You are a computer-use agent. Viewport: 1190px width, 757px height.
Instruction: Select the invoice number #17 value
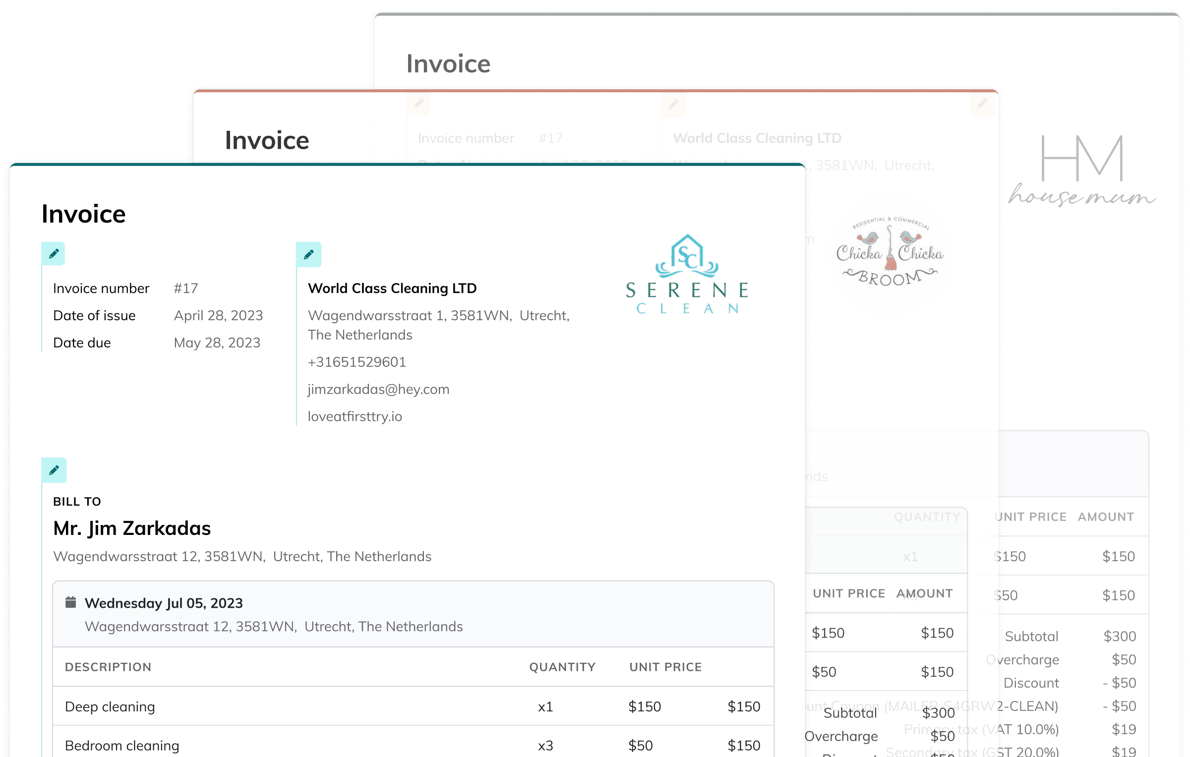point(186,289)
